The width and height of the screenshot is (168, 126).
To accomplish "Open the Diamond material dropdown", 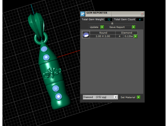I will click(115, 97).
